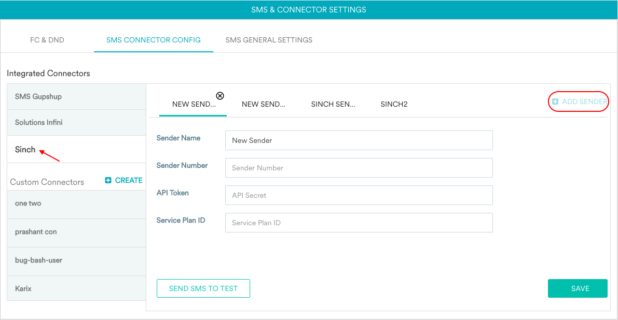The width and height of the screenshot is (618, 320).
Task: Select the Sinch connector
Action: (x=76, y=150)
